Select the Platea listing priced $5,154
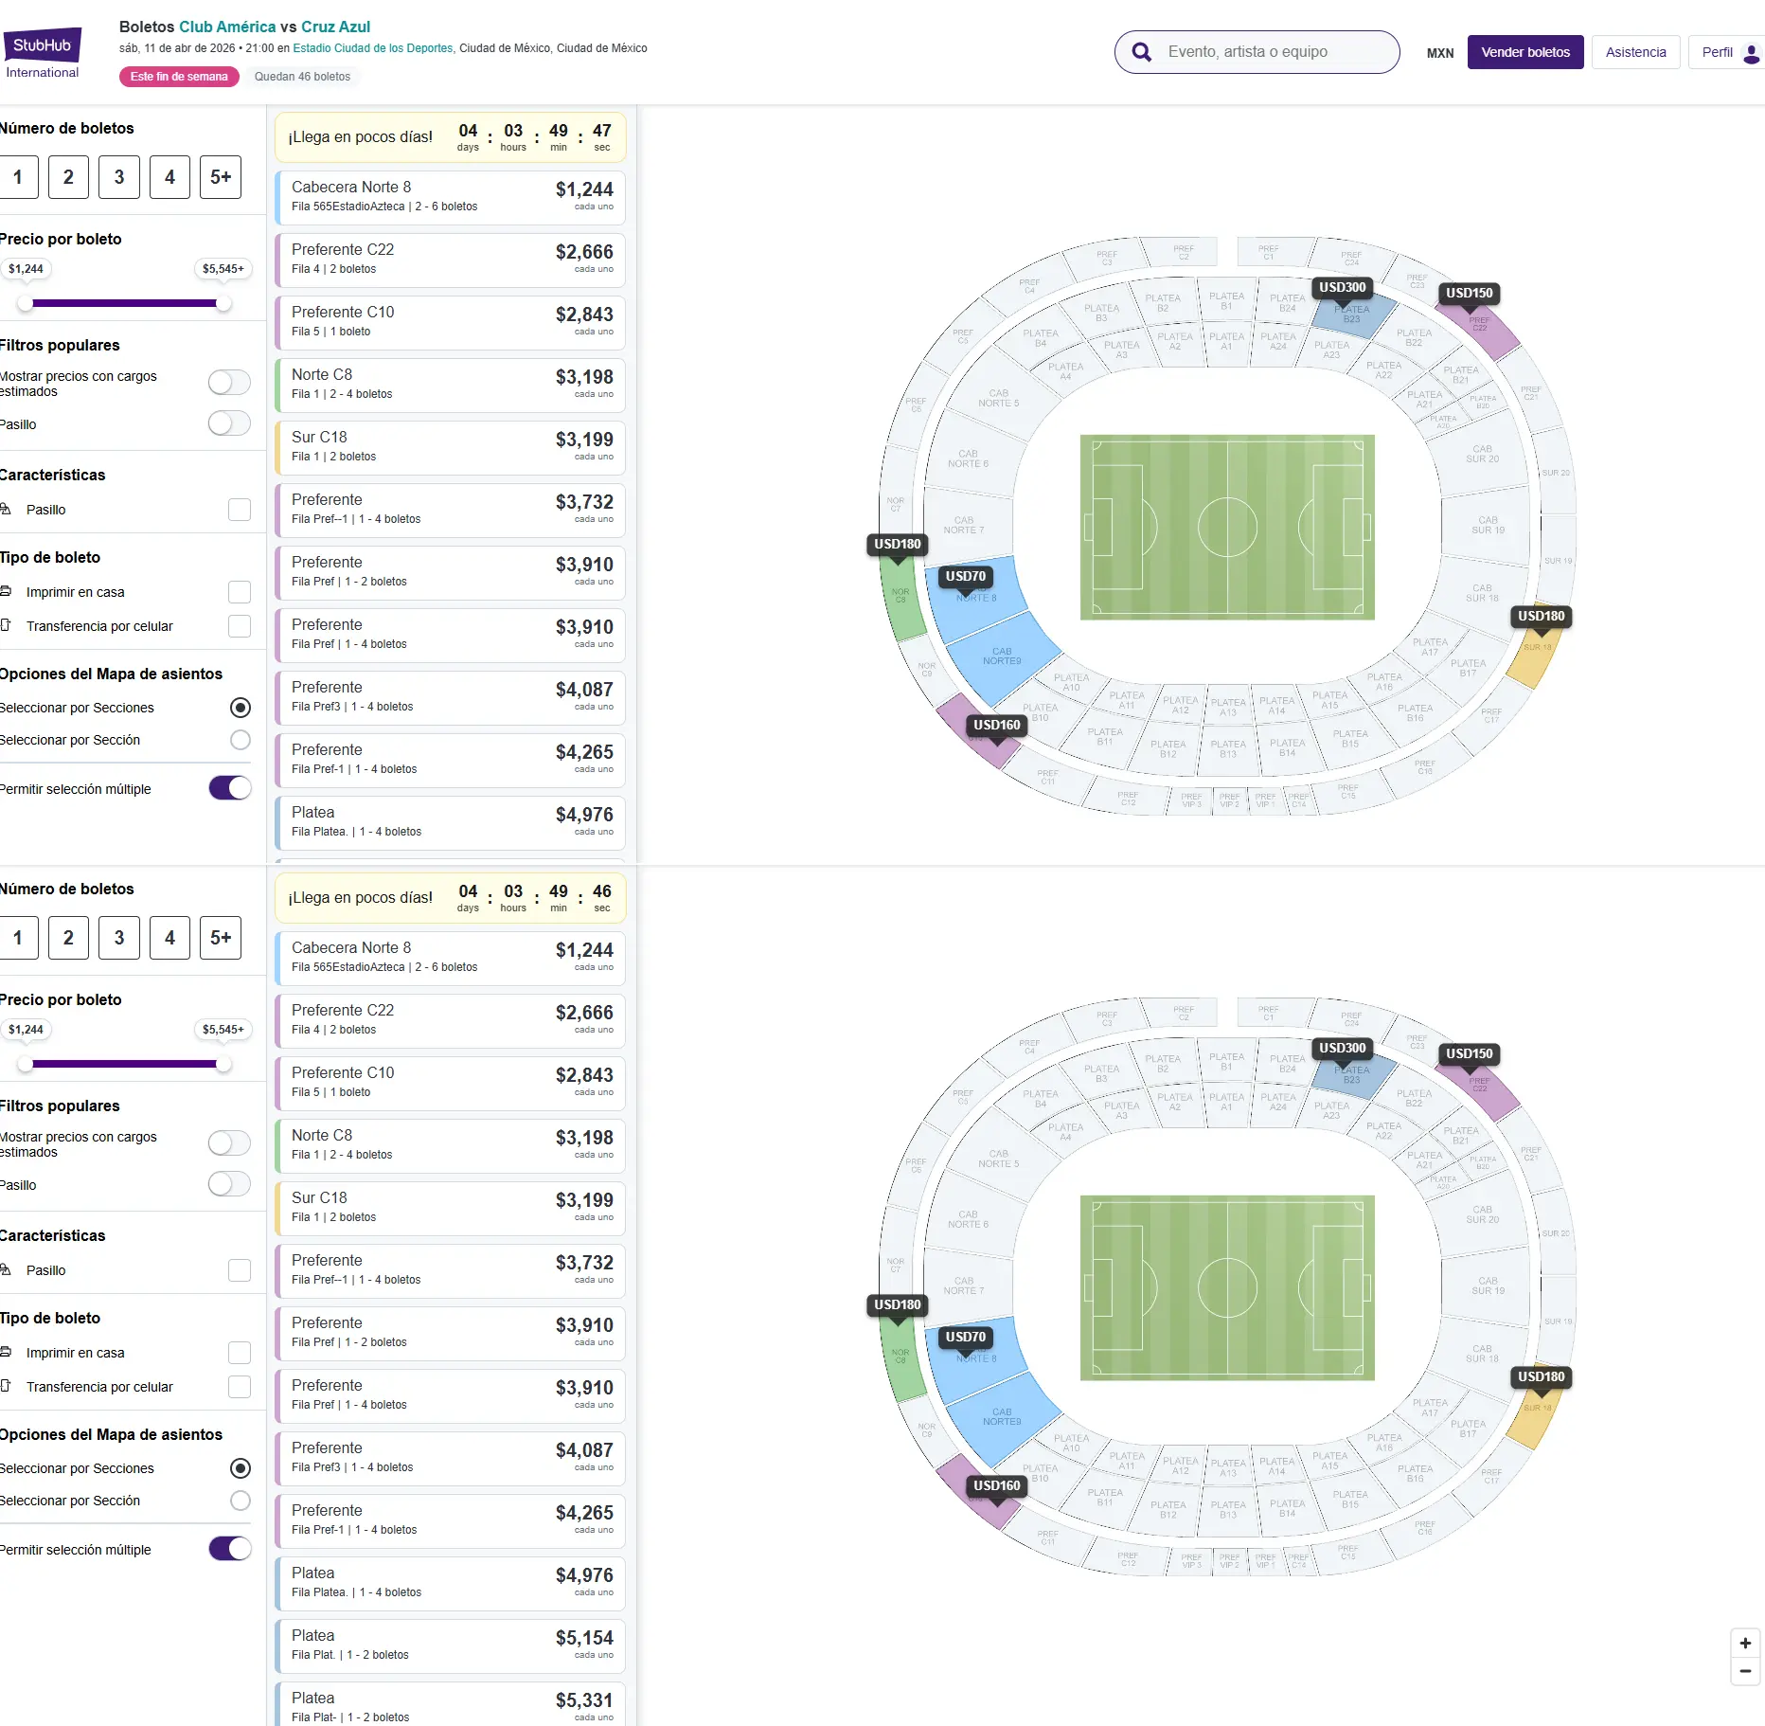The height and width of the screenshot is (1726, 1765). click(451, 1645)
